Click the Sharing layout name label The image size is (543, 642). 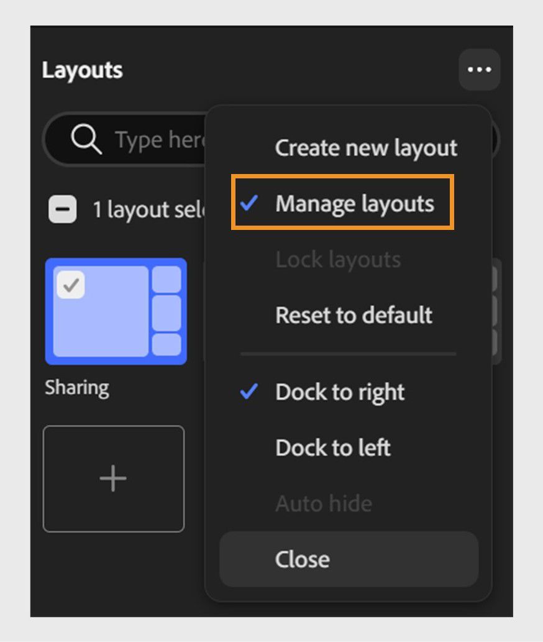click(x=77, y=387)
